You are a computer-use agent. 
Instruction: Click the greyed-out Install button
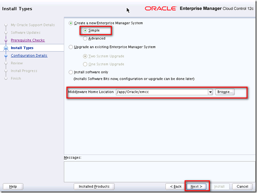point(219,187)
